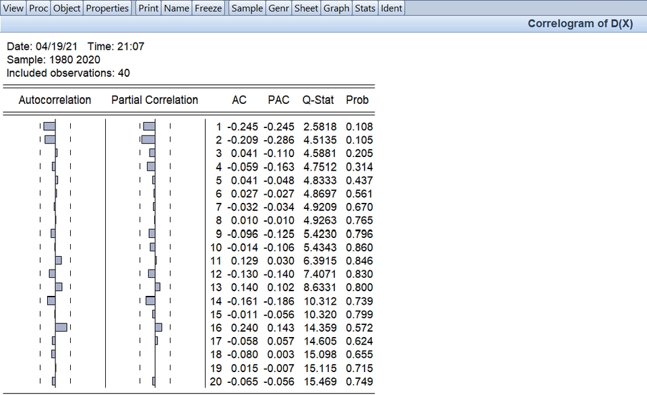Select AC value -0.096 at lag 9
The height and width of the screenshot is (395, 647).
pyautogui.click(x=243, y=234)
